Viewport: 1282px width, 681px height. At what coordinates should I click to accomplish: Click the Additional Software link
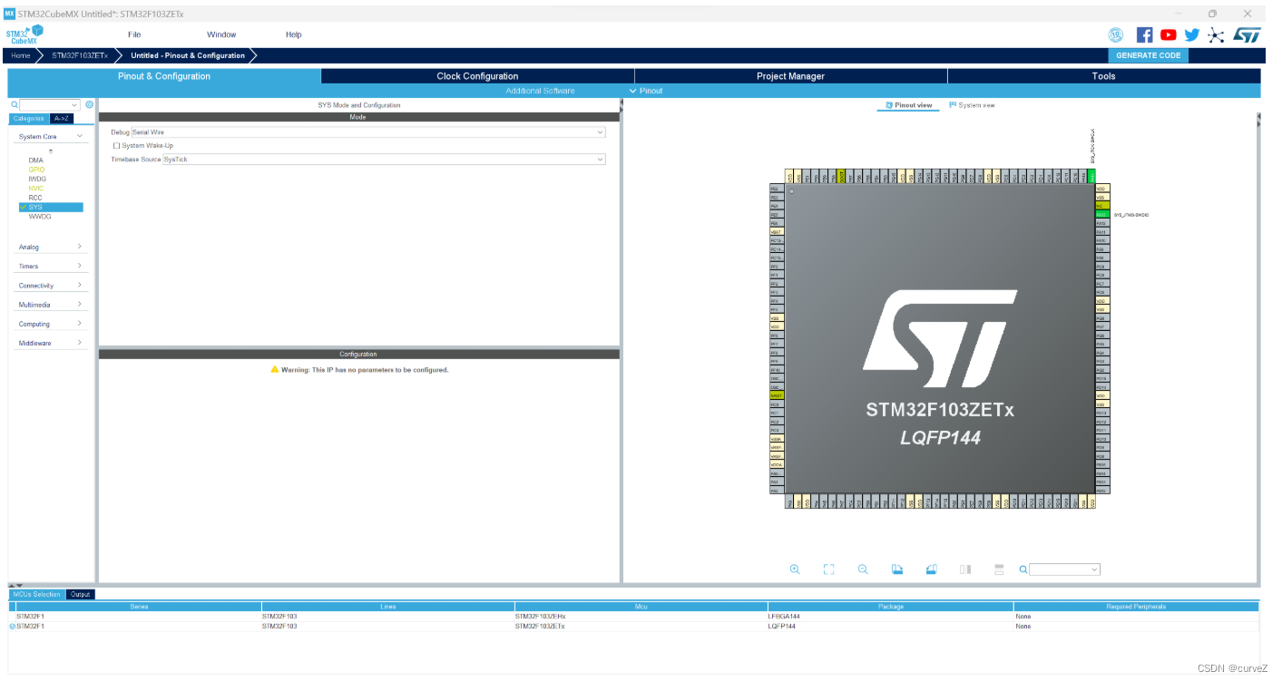[x=540, y=91]
